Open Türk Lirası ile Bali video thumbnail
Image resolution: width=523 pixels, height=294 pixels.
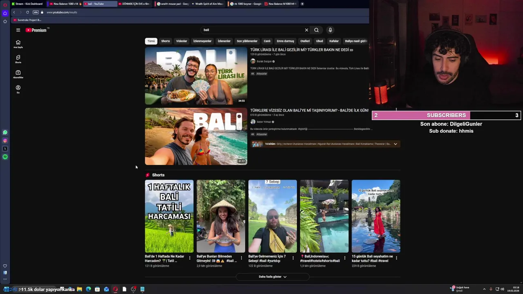click(196, 76)
